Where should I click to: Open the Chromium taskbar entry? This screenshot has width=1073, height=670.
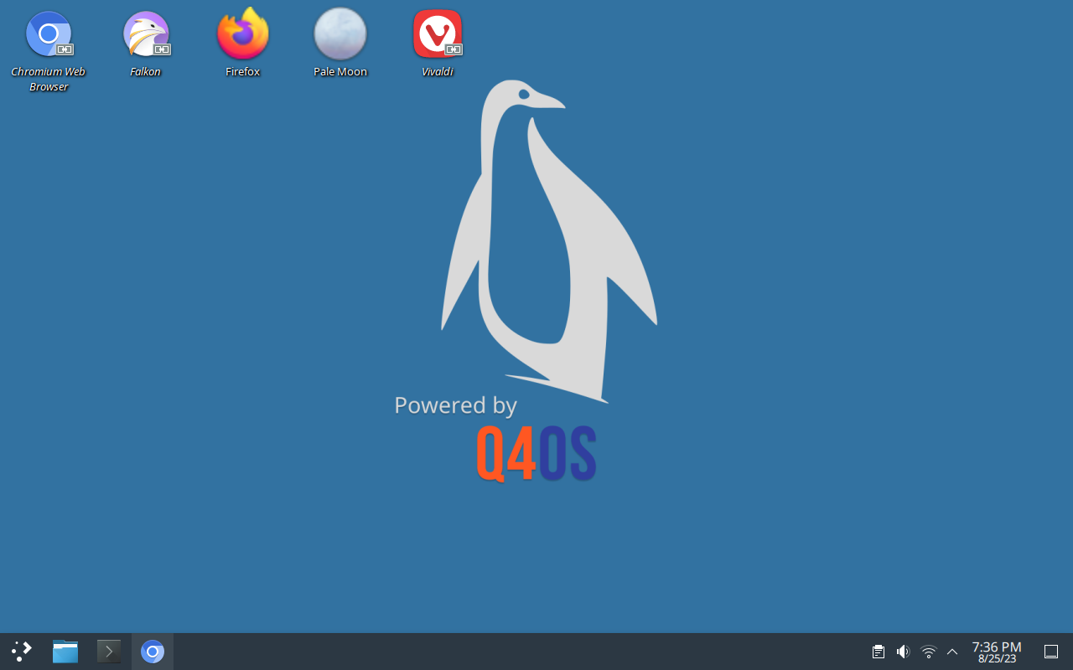coord(153,652)
